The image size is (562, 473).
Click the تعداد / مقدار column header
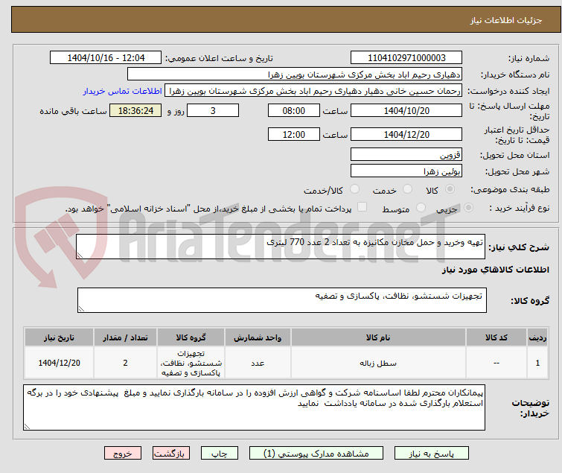pos(125,337)
